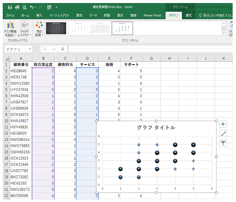The image size is (236, 202).
Task: Click the グラフ タイトル chart title
Action: click(x=156, y=128)
